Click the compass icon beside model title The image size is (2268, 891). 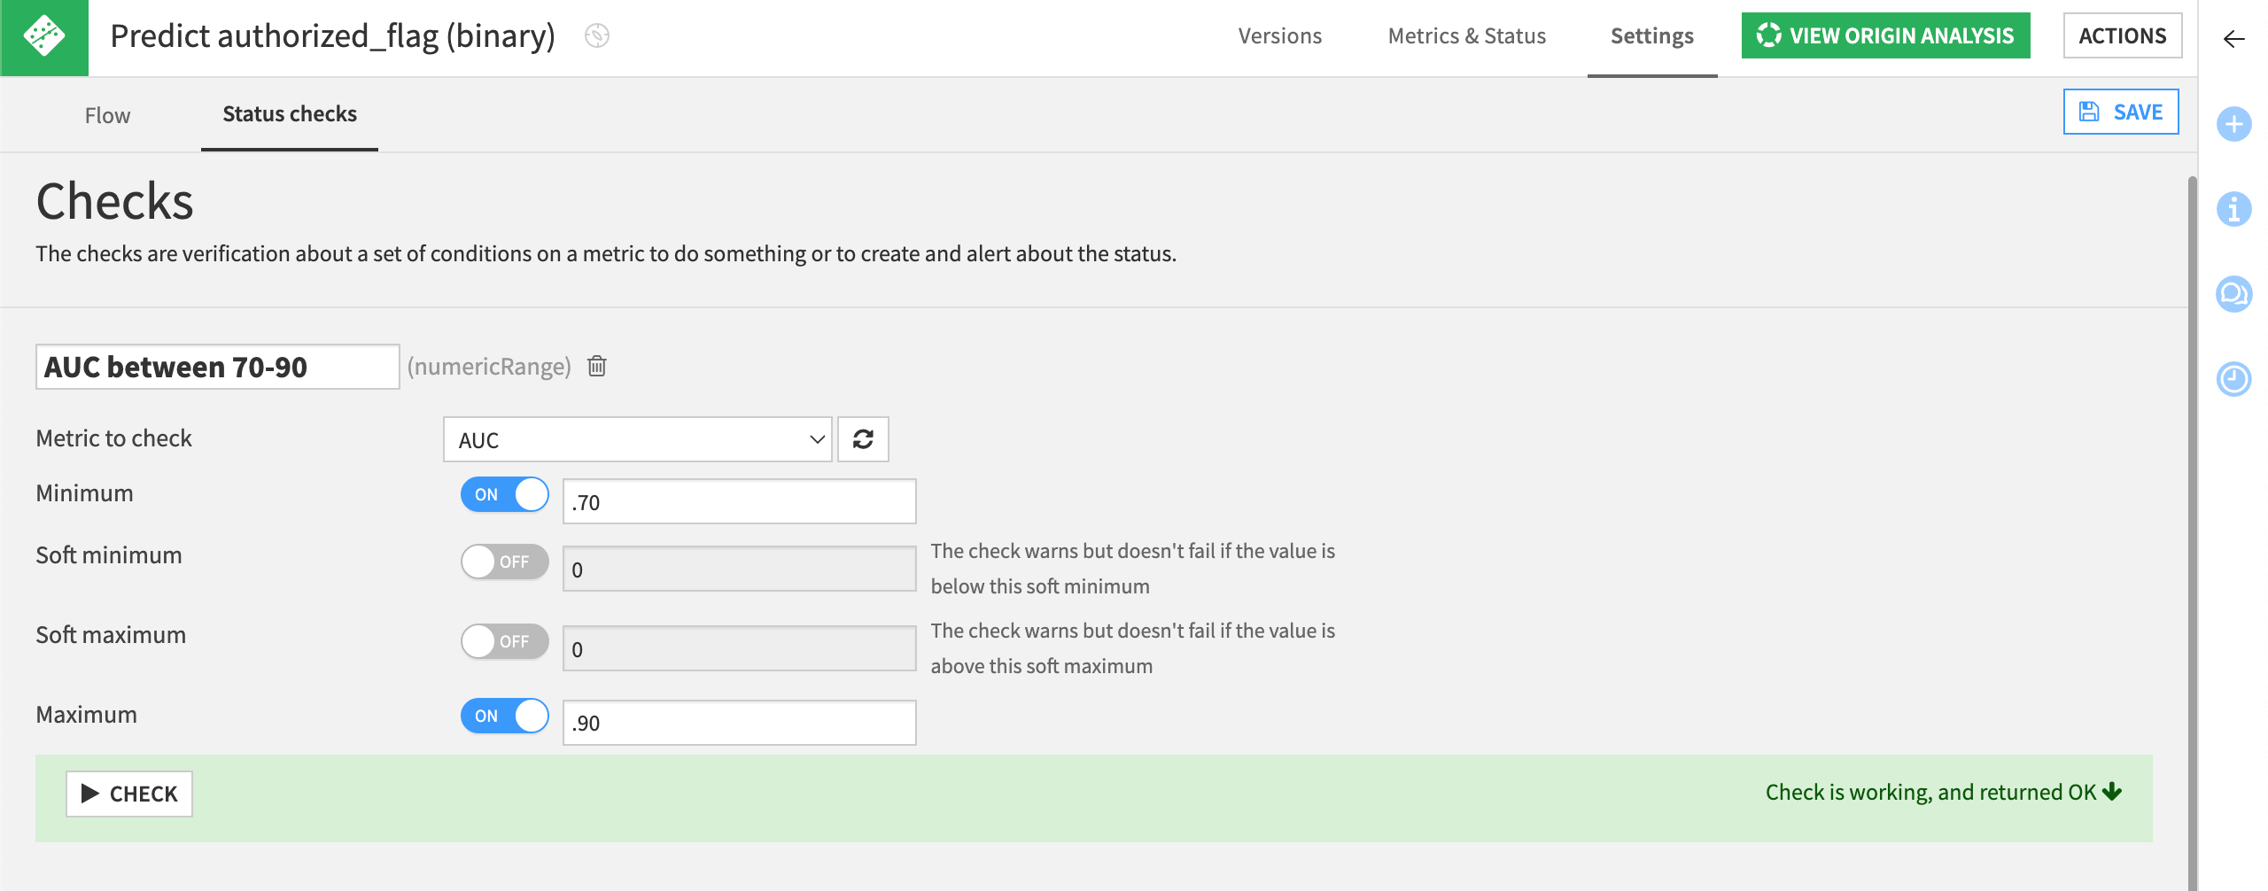(597, 36)
